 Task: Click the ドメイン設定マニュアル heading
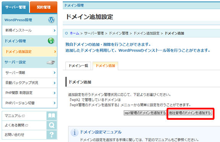(101, 132)
